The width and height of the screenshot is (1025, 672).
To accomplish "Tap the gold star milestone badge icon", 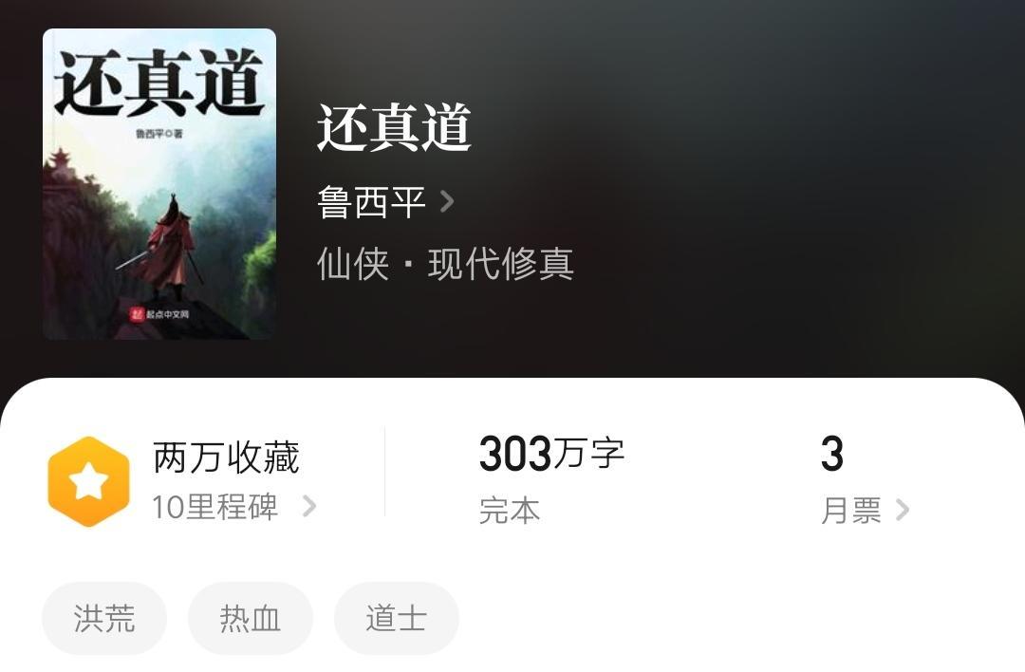I will (x=89, y=482).
